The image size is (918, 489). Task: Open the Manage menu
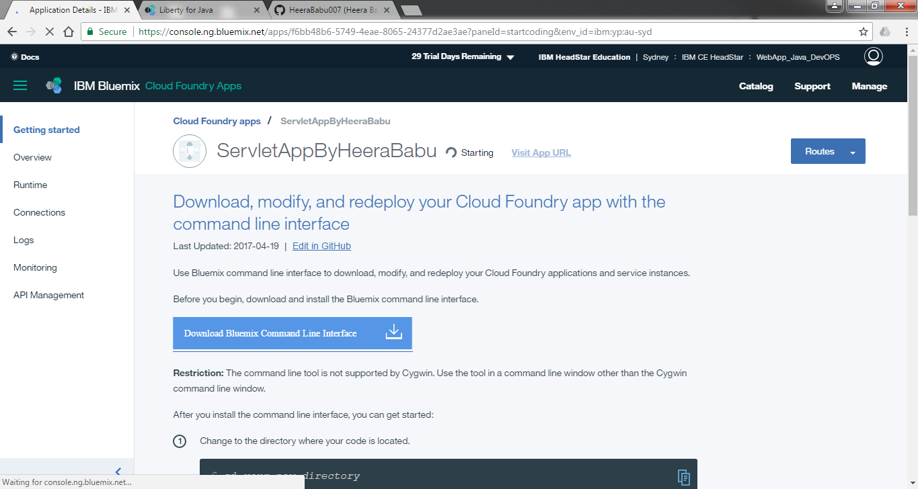870,86
